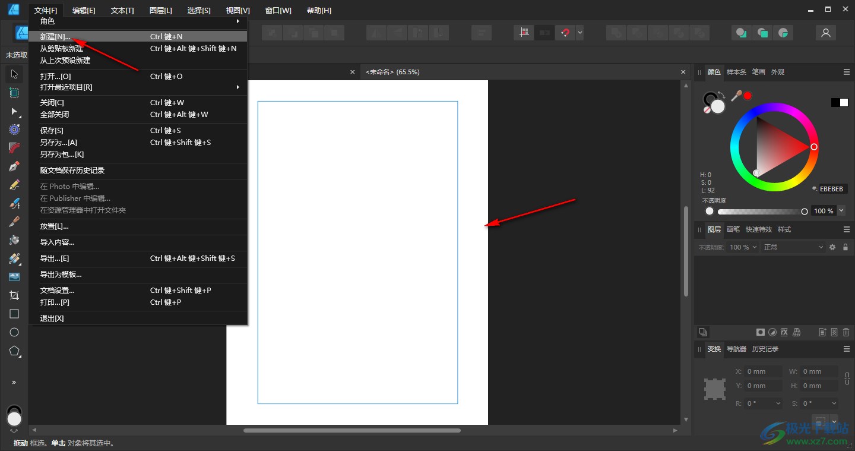Select the Ellipse shape tool

[14, 332]
